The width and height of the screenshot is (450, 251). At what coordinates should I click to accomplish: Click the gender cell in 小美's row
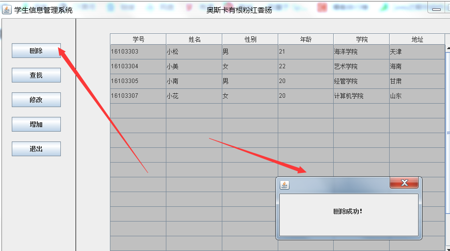pyautogui.click(x=250, y=66)
